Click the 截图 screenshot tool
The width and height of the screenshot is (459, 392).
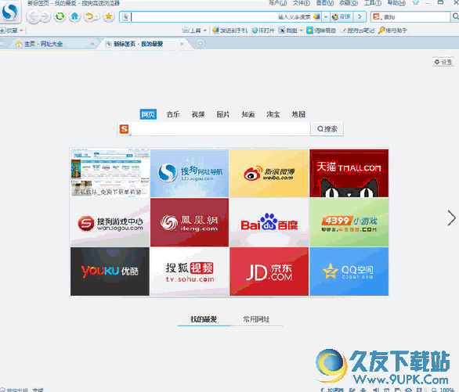coord(287,31)
